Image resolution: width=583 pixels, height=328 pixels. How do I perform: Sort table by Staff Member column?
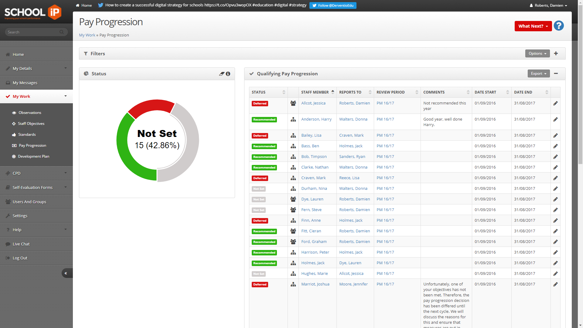click(x=317, y=92)
